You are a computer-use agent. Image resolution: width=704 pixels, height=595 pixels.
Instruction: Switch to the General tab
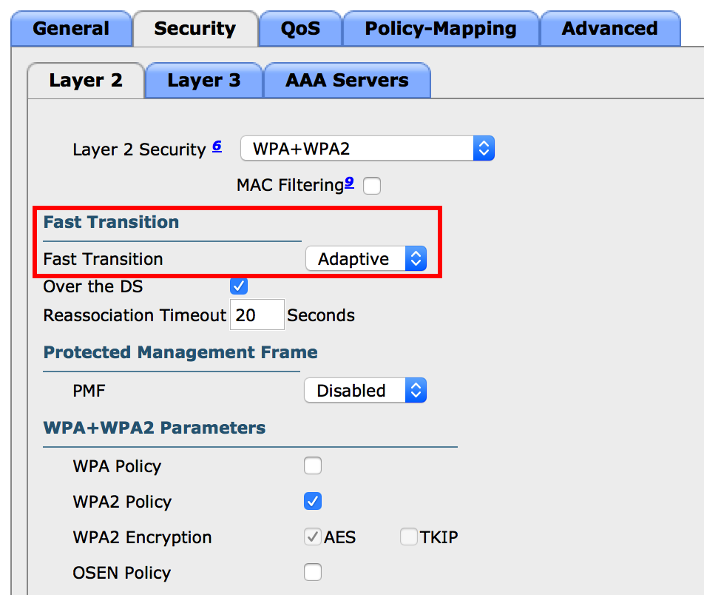[x=71, y=29]
